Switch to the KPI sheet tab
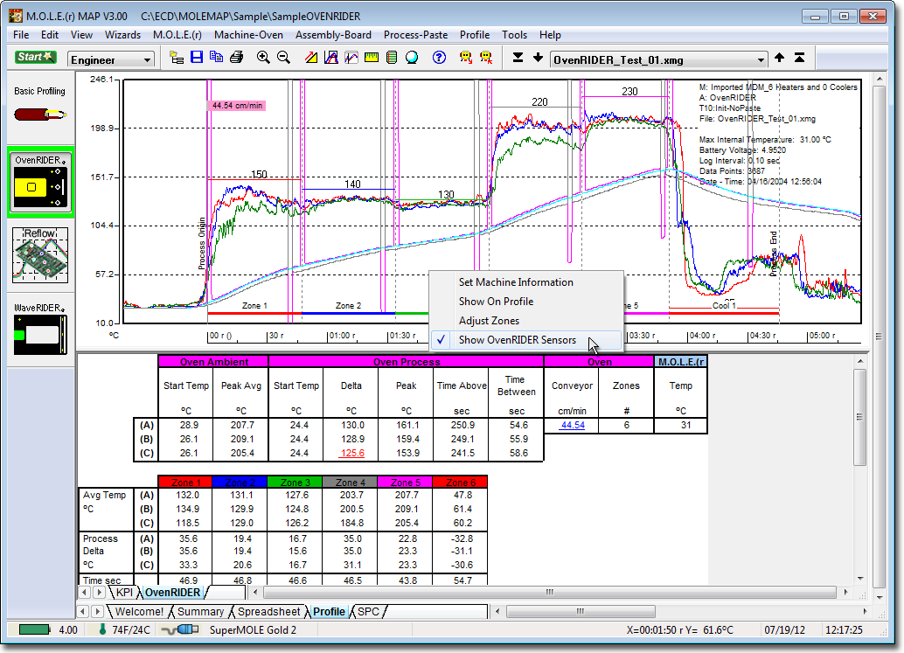This screenshot has height=653, width=904. (x=124, y=593)
